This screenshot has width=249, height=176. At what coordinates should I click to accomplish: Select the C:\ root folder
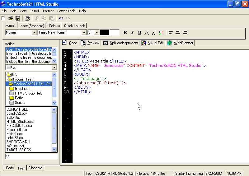[12, 74]
